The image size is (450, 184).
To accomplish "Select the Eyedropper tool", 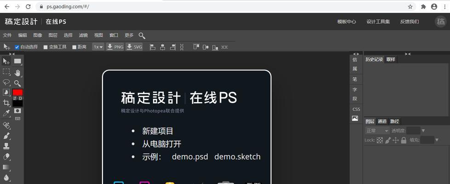I will [6, 113].
